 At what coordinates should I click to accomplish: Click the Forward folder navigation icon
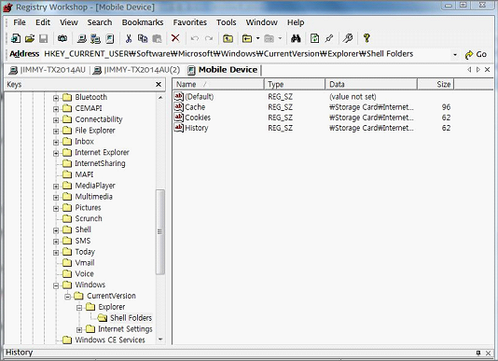(x=269, y=38)
